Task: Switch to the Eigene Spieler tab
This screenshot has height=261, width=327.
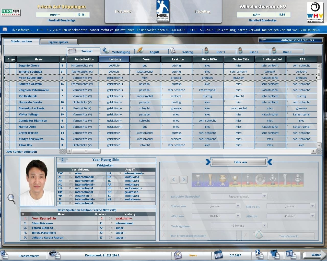Action: (x=59, y=42)
